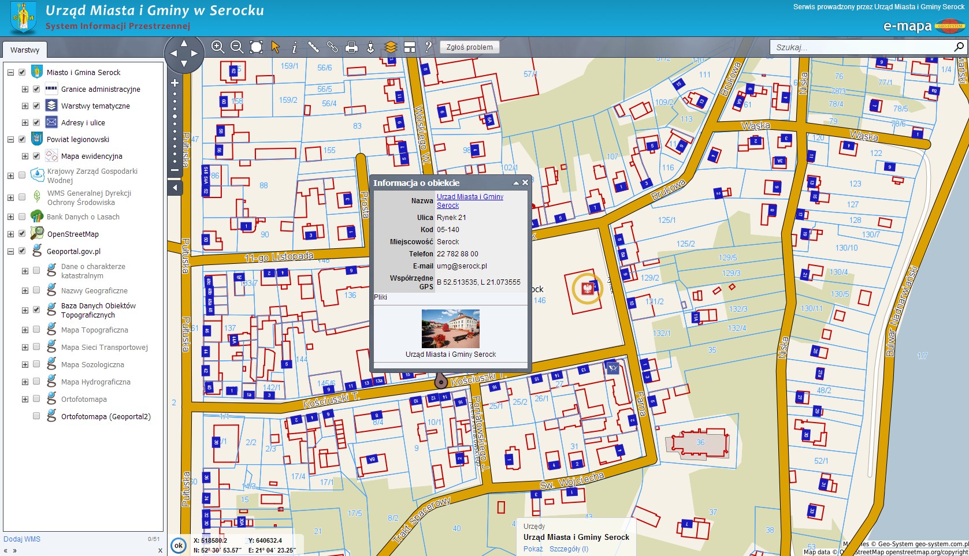Hide the zoom bar with collapse arrow
This screenshot has width=969, height=556.
pyautogui.click(x=175, y=188)
